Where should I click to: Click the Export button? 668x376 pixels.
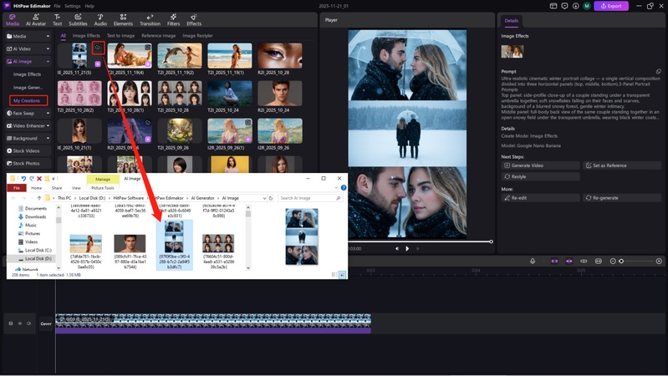tap(611, 6)
